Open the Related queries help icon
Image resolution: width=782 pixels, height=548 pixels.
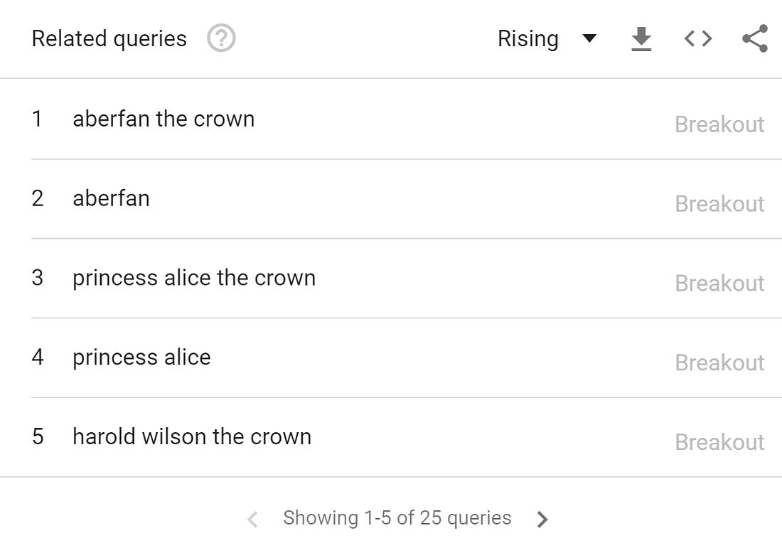[221, 38]
